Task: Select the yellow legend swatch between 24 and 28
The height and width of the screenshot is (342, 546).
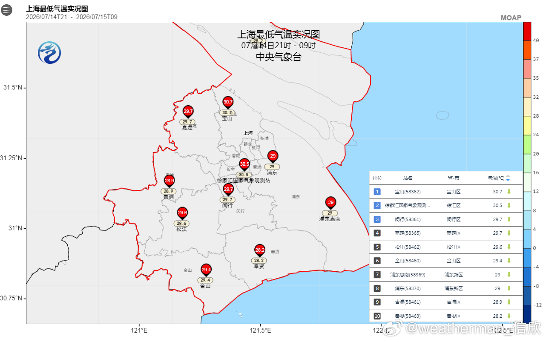Action: pyautogui.click(x=527, y=125)
